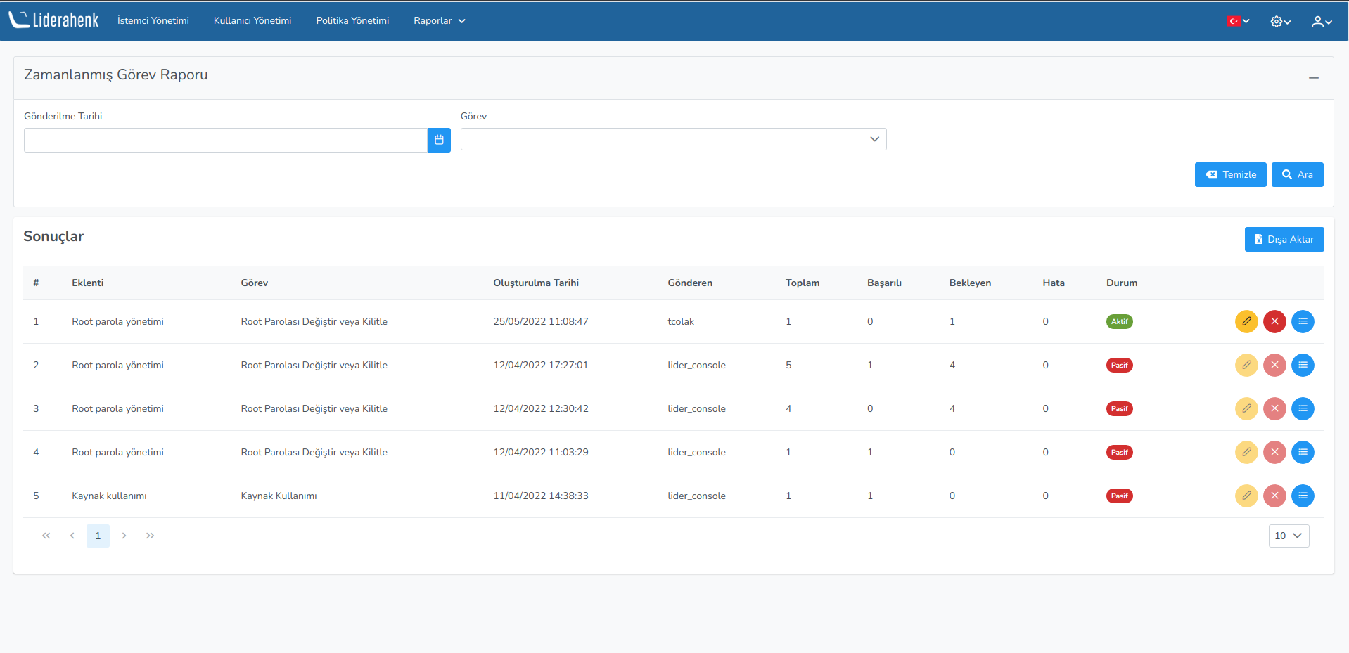Click the Gönderen column header
Viewport: 1349px width, 653px height.
(690, 283)
